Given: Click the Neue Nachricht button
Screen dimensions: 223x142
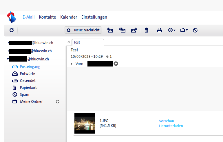Looking at the screenshot, I should coord(83,30).
